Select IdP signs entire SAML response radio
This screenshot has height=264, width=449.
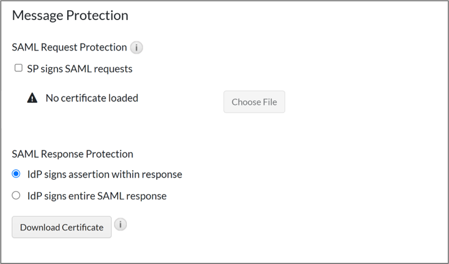point(16,195)
